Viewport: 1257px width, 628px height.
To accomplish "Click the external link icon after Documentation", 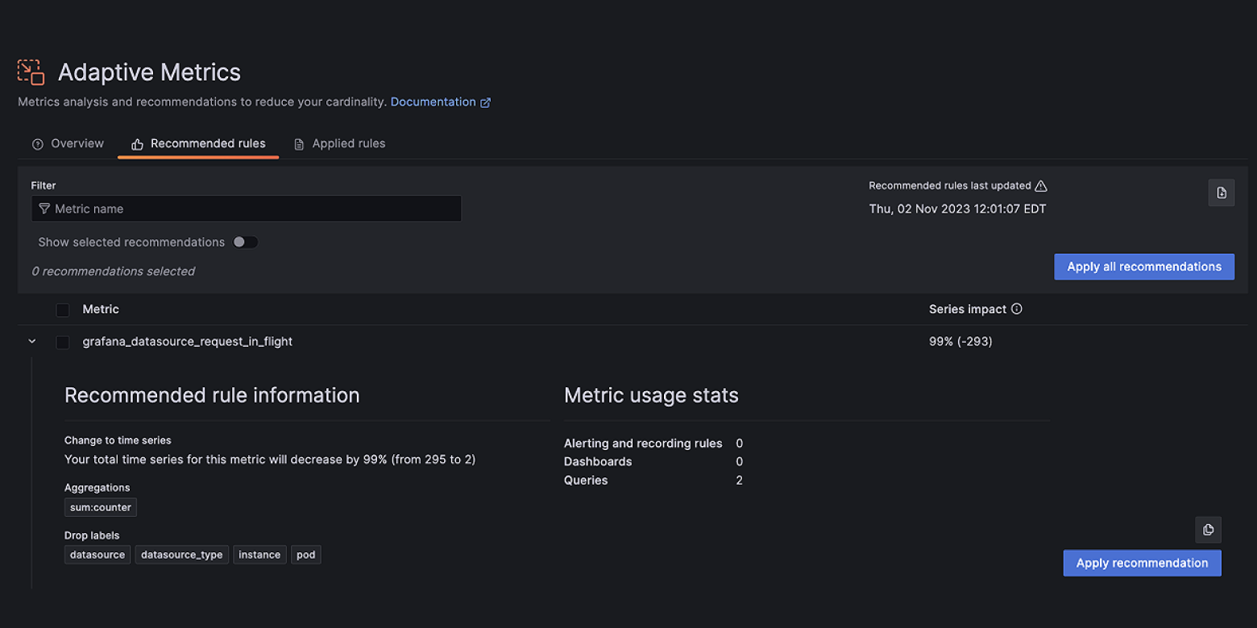I will pyautogui.click(x=485, y=101).
